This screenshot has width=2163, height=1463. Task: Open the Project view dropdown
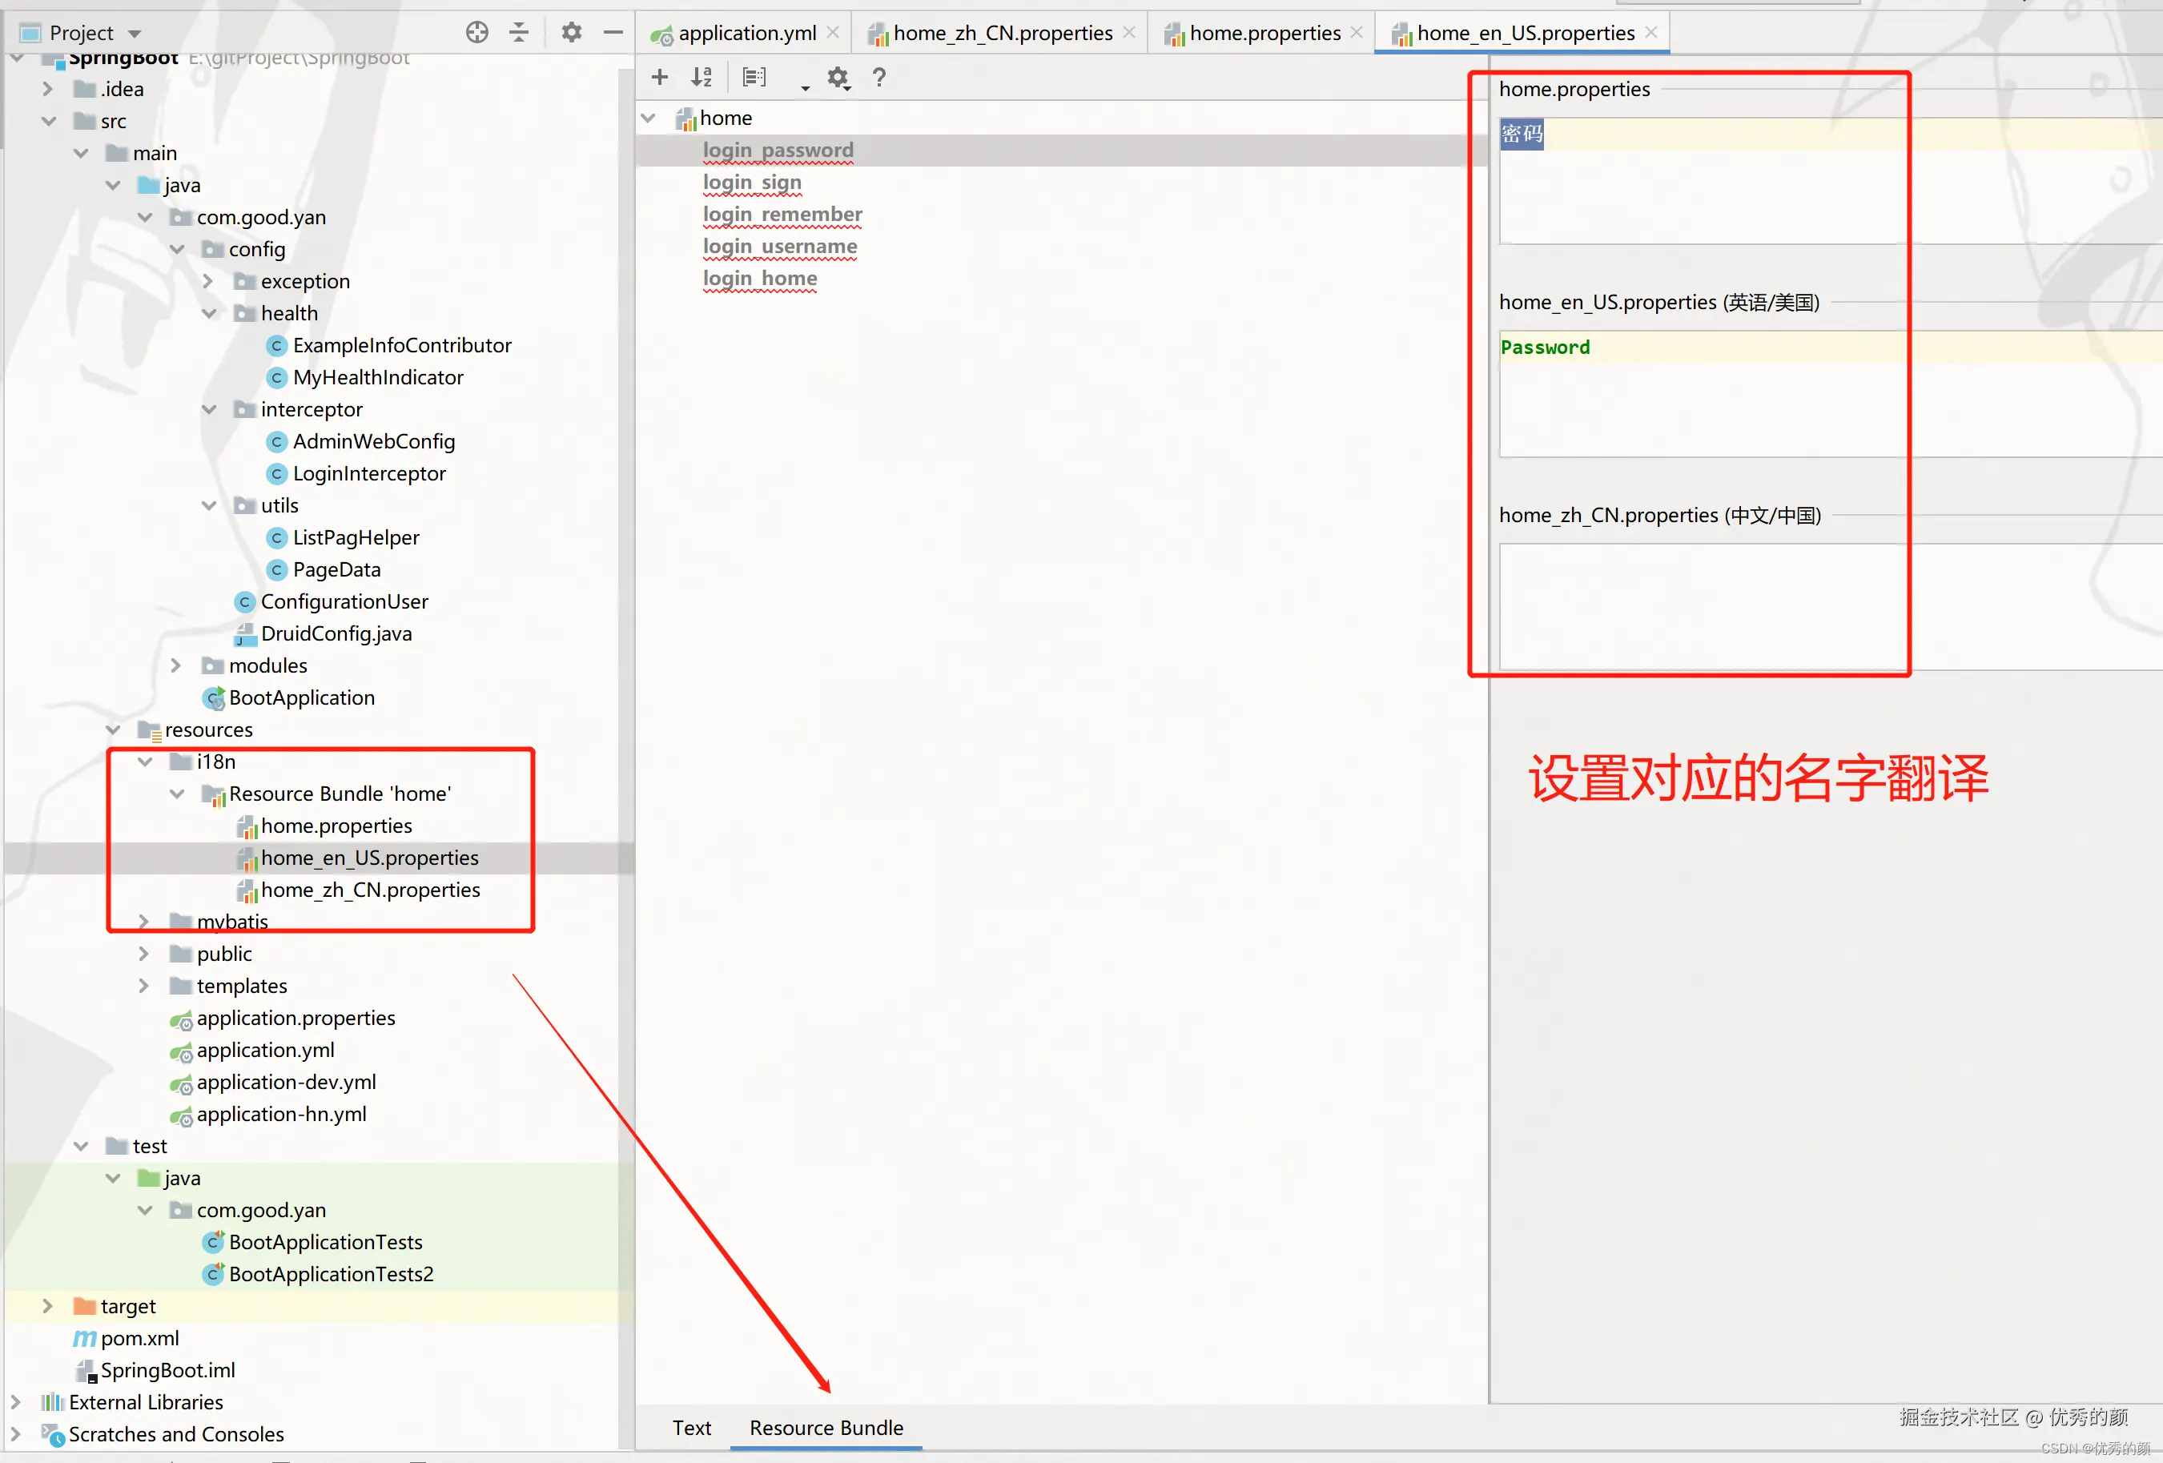click(135, 34)
